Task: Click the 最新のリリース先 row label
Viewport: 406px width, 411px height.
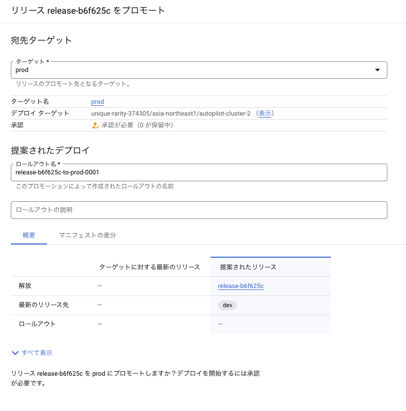Action: [44, 305]
